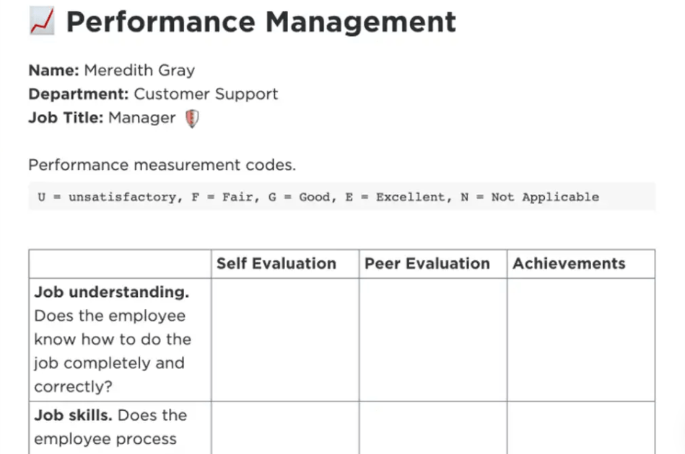The image size is (685, 454).
Task: Click the Performance Management title
Action: pyautogui.click(x=261, y=22)
